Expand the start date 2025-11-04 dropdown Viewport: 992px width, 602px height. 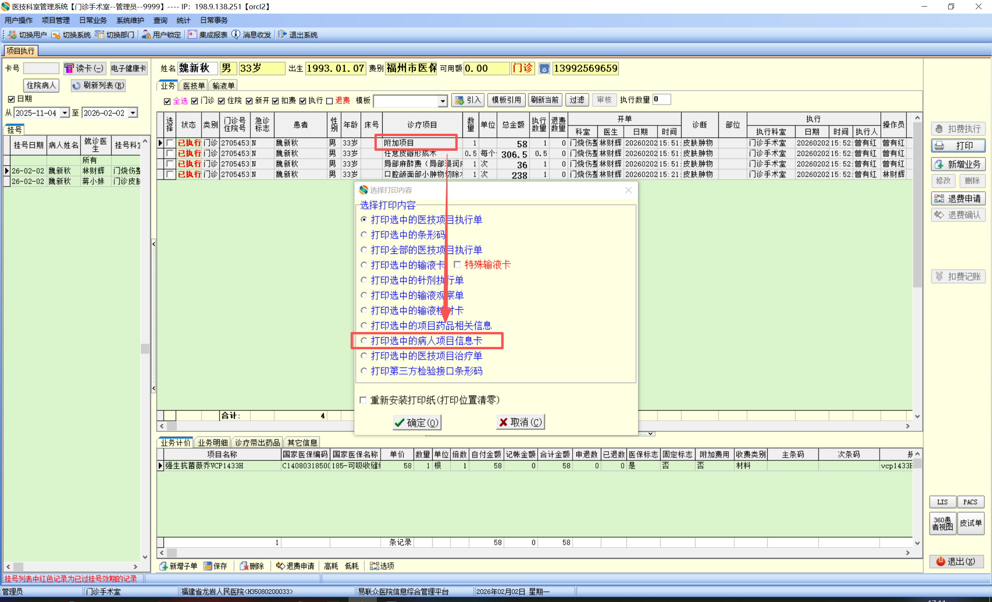(64, 113)
